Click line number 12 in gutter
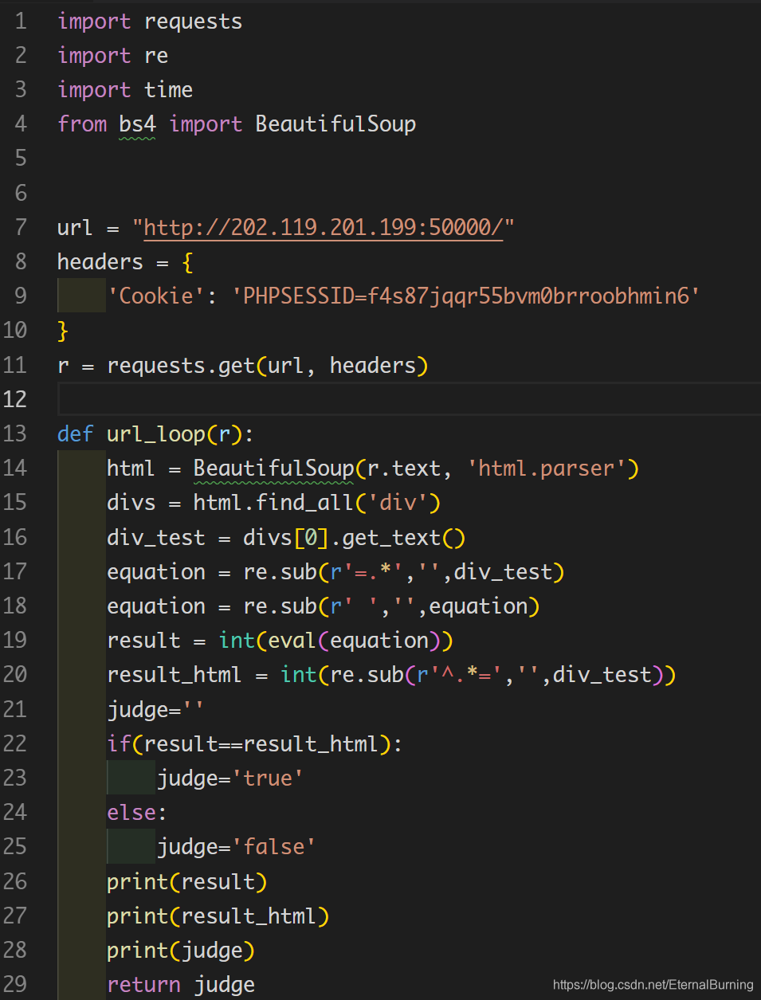This screenshot has width=761, height=1000. click(x=14, y=399)
